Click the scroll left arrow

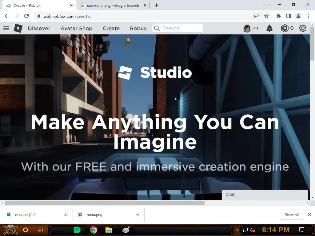[2, 203]
